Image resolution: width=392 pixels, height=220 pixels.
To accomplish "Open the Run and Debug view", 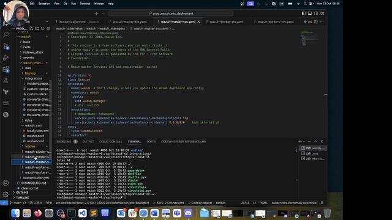I will tap(6, 57).
